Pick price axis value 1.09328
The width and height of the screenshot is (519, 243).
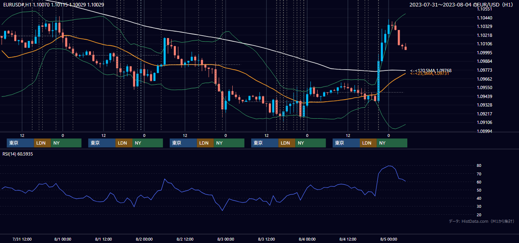tap(484, 105)
